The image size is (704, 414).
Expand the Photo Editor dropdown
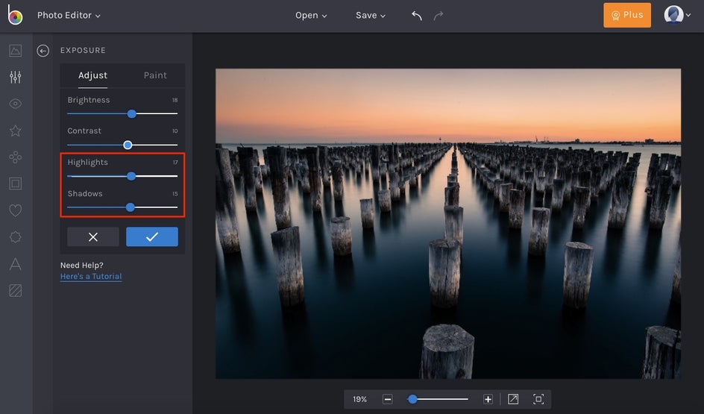pos(69,16)
